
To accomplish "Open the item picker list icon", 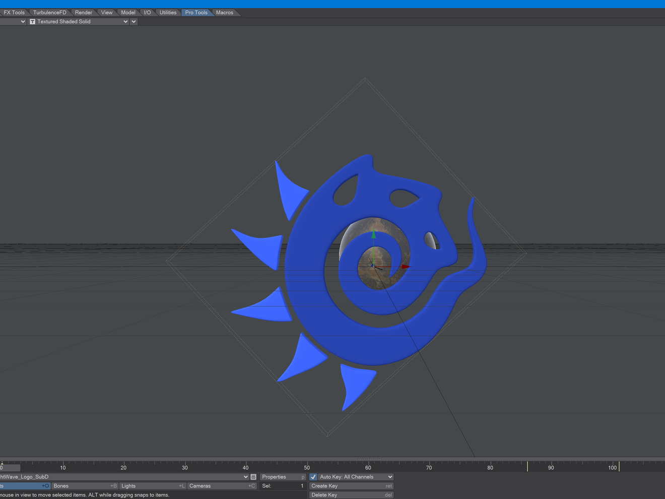I will (253, 477).
